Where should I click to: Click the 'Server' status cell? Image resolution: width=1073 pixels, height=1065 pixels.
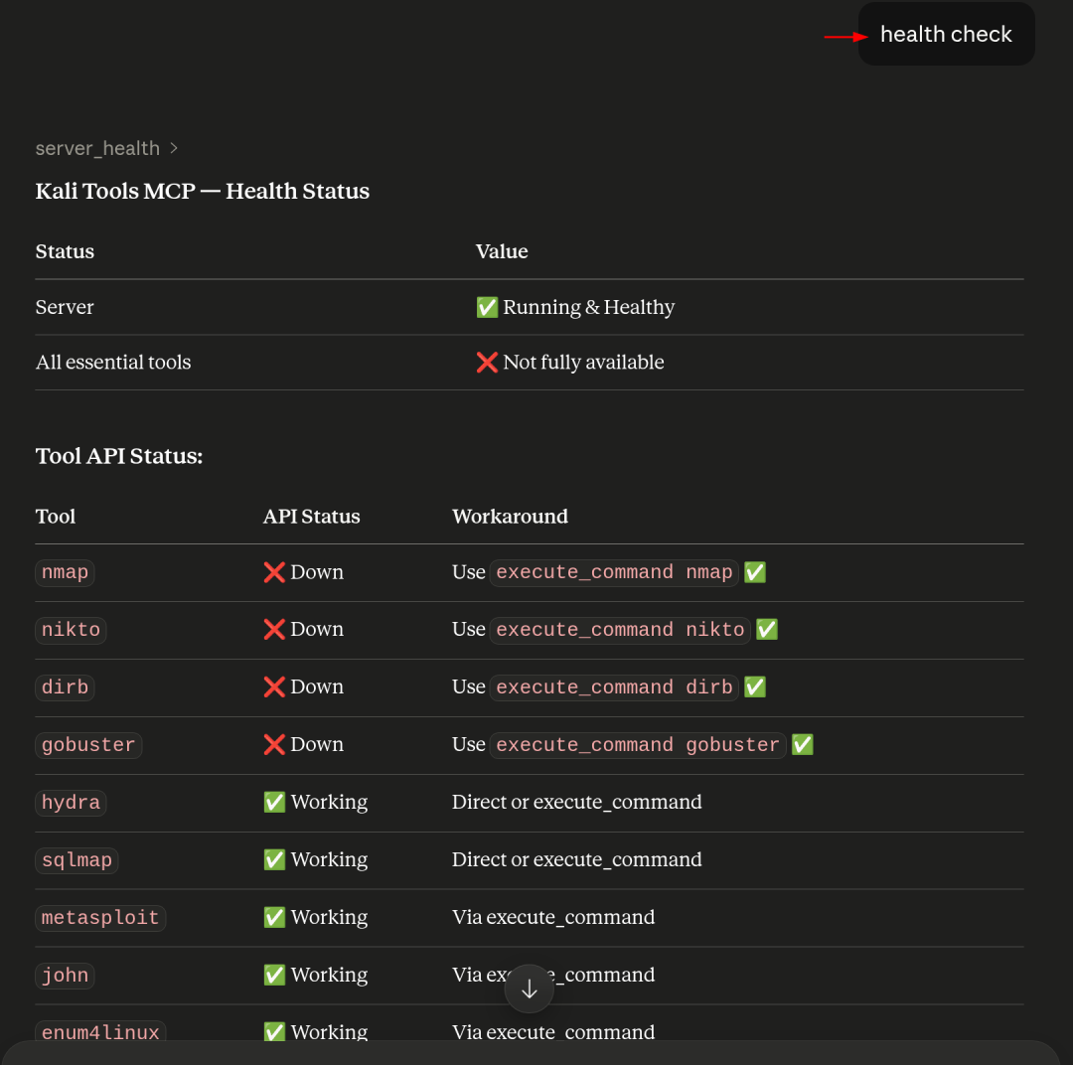click(x=65, y=307)
